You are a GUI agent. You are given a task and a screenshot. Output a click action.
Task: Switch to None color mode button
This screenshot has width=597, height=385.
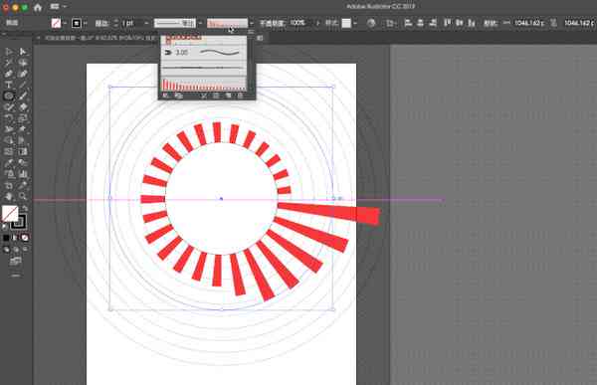click(25, 238)
